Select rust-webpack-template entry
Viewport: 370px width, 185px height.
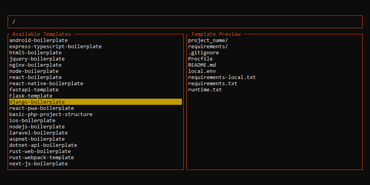pyautogui.click(x=42, y=157)
